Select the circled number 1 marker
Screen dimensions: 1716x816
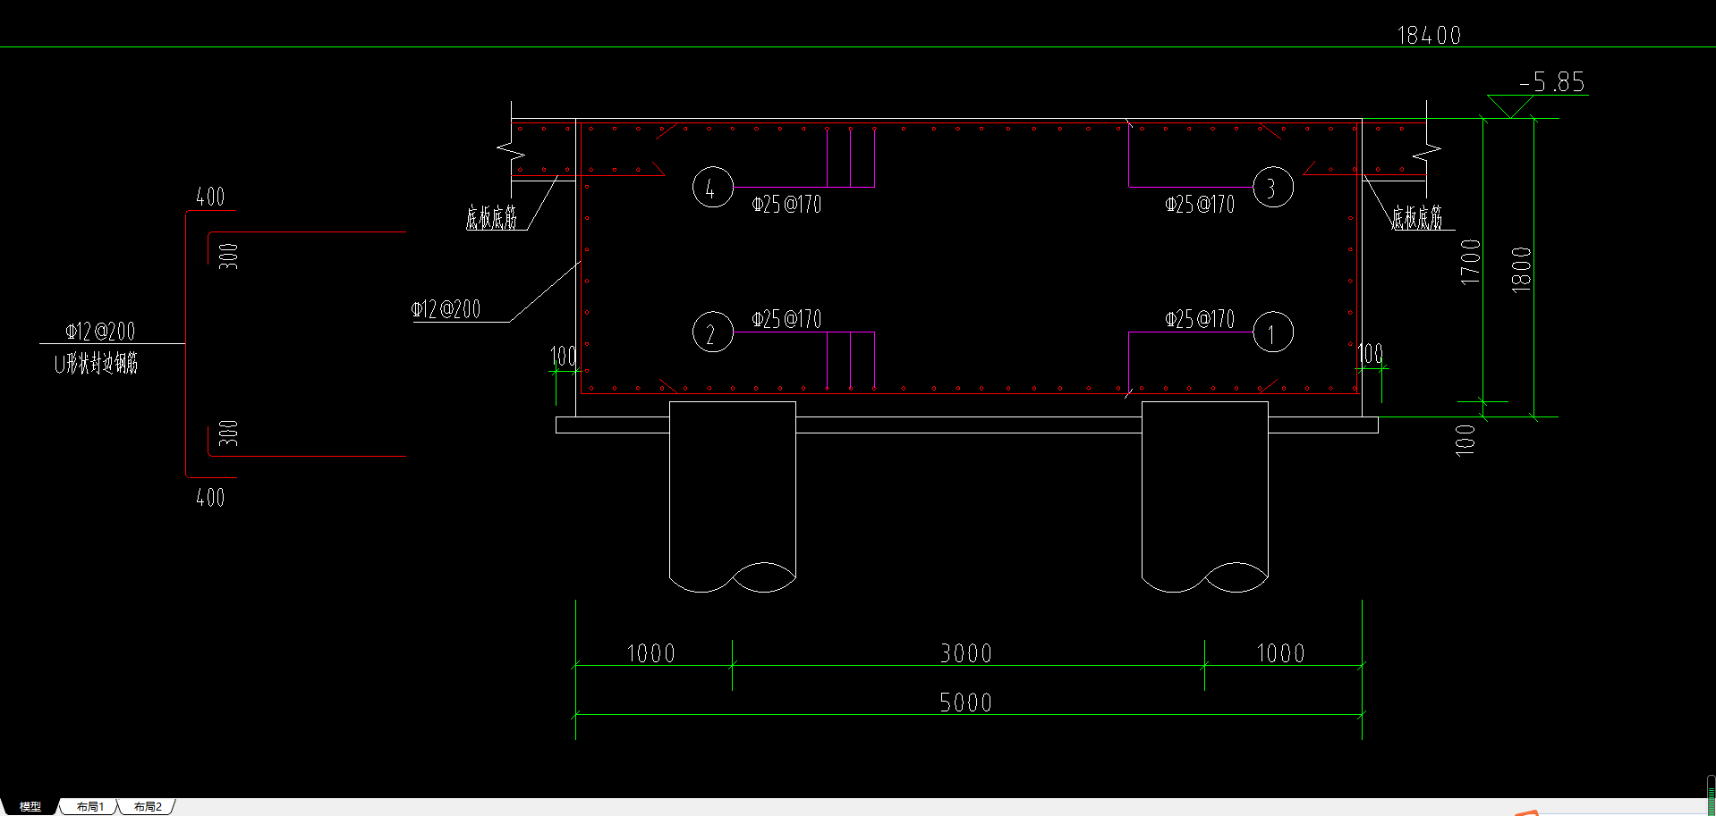[x=1272, y=332]
